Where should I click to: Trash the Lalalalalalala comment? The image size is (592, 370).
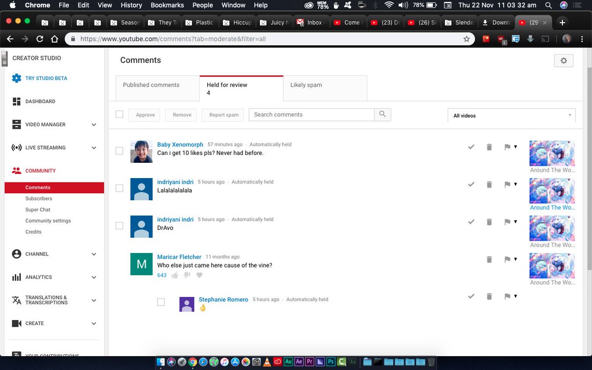pyautogui.click(x=489, y=185)
